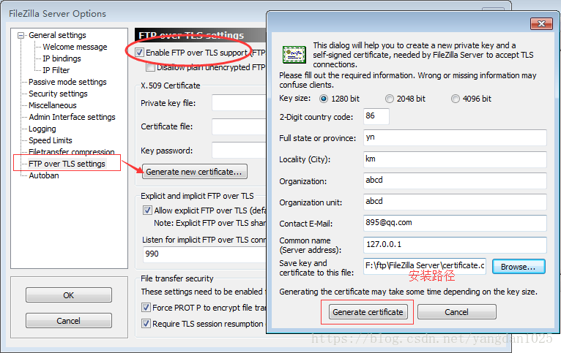Viewport: 561px width, 353px height.
Task: Open Admin Interface settings
Action: (x=72, y=117)
